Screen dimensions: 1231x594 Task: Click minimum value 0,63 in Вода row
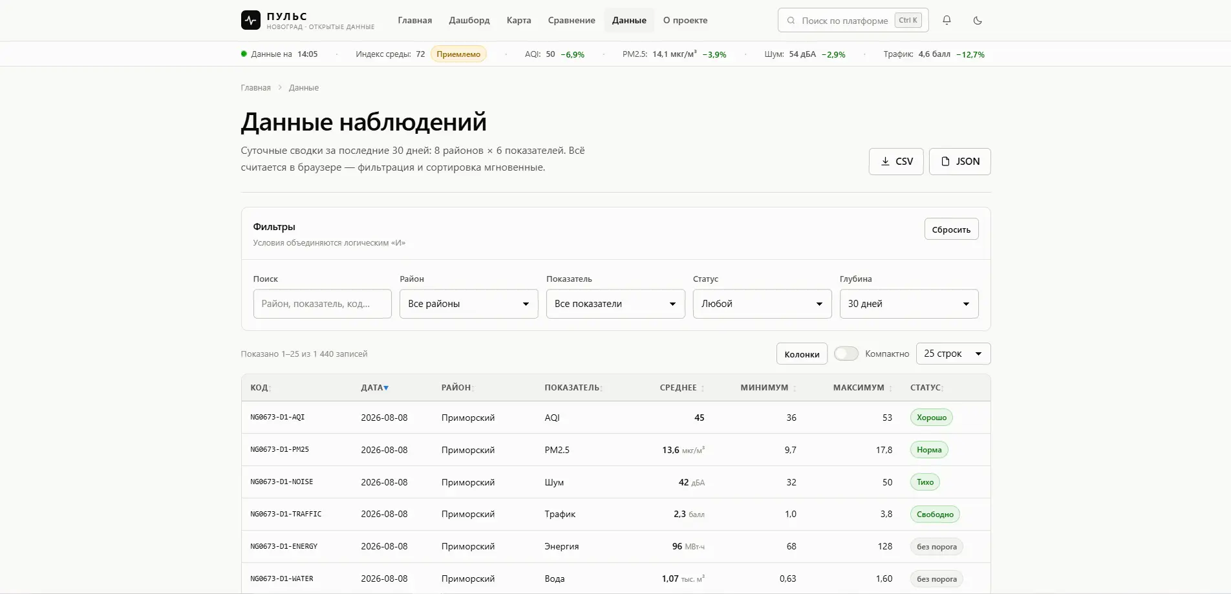pyautogui.click(x=788, y=579)
